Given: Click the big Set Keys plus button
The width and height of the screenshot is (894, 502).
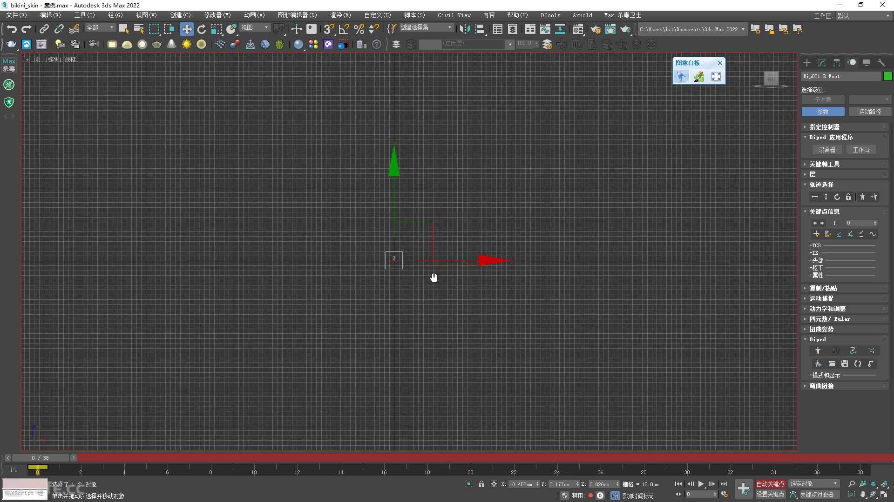Looking at the screenshot, I should (744, 489).
